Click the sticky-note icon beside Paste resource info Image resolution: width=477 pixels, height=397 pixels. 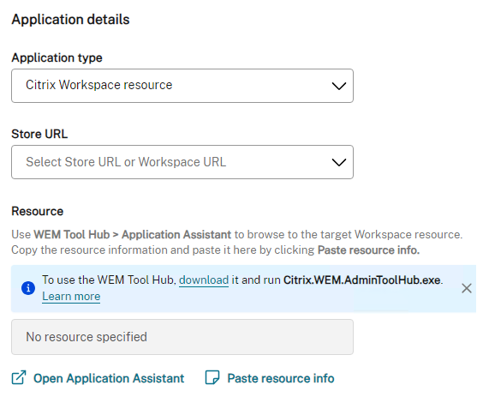pos(212,377)
